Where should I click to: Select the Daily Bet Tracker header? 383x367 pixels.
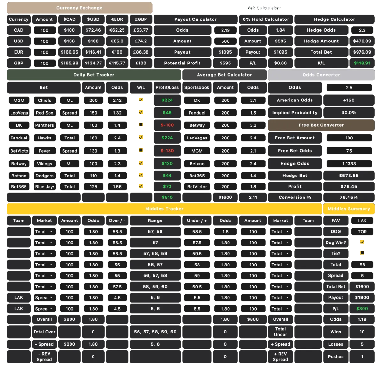(x=94, y=75)
